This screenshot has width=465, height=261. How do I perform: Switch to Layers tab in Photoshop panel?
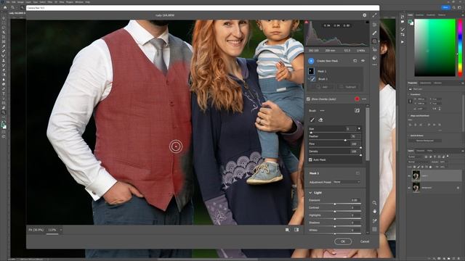pos(411,151)
